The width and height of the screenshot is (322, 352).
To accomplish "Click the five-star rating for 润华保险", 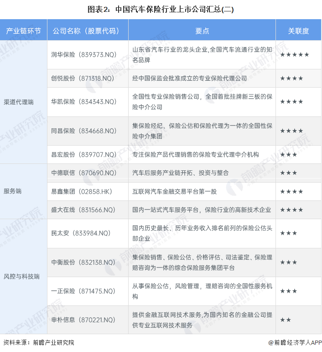I will (294, 55).
